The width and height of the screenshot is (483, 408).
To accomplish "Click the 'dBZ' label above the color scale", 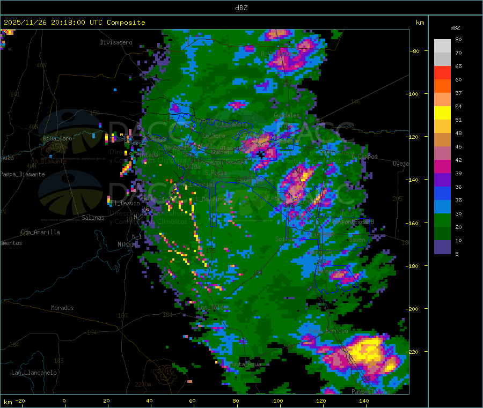I will pyautogui.click(x=455, y=28).
